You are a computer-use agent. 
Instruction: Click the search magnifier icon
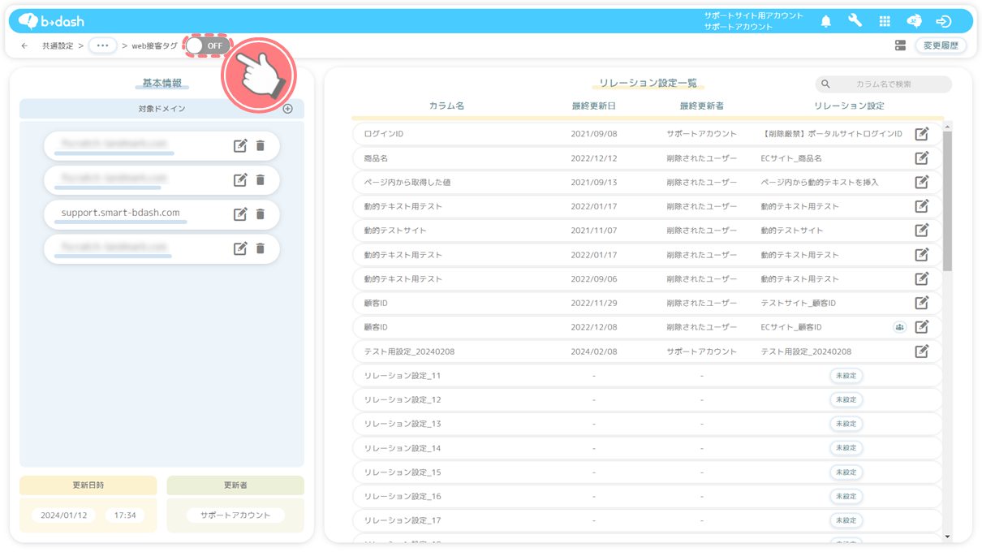[x=825, y=84]
